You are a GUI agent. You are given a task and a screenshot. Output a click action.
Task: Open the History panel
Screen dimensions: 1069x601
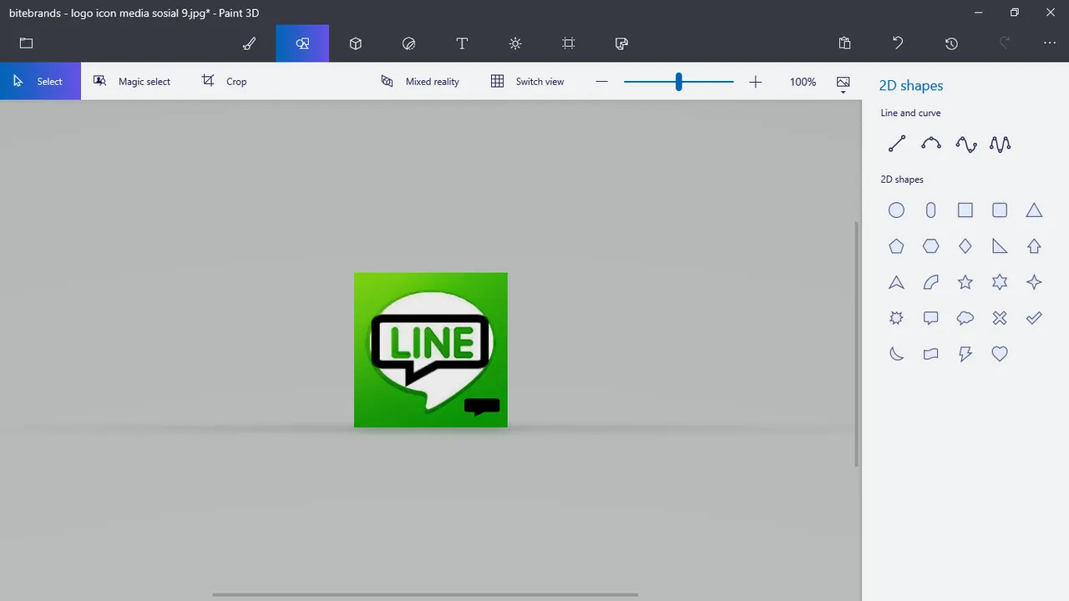point(951,43)
